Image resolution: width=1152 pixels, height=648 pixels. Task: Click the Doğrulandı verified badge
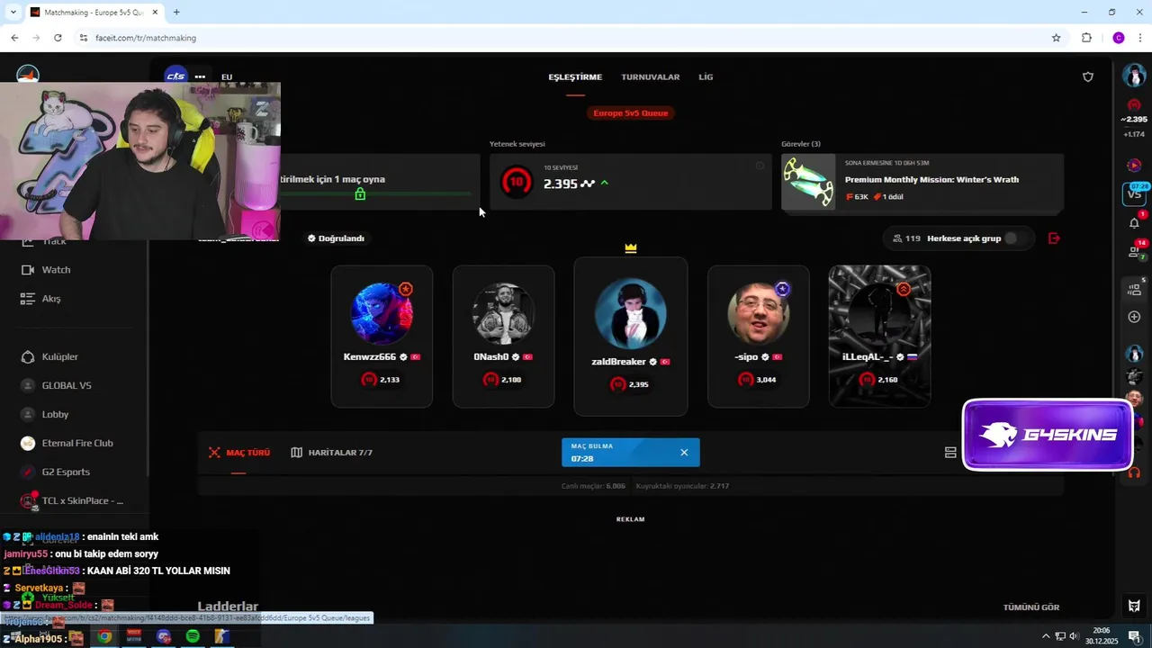(x=336, y=238)
